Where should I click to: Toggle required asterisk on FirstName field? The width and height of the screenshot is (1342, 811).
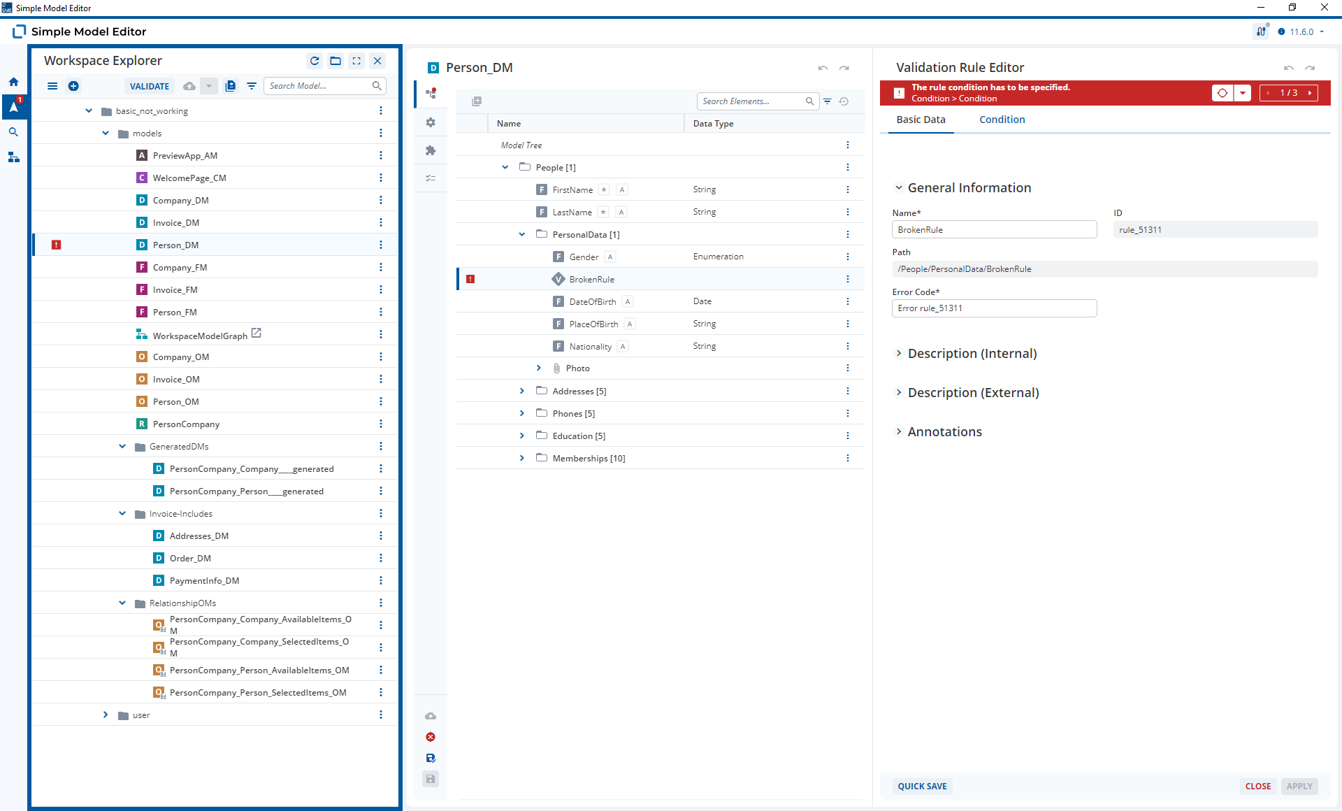tap(604, 189)
